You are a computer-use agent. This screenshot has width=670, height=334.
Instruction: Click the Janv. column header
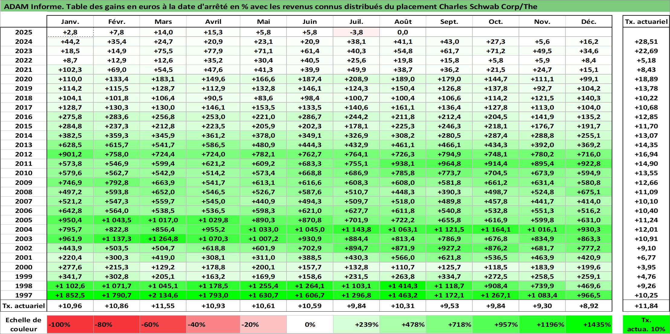coord(70,21)
